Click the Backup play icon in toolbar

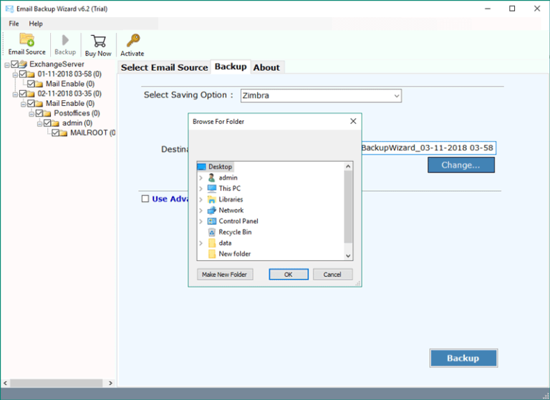coord(65,40)
